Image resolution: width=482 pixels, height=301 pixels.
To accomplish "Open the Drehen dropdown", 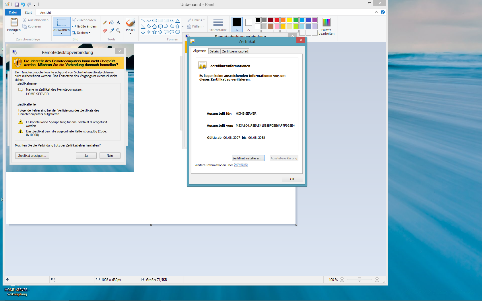I will [x=82, y=33].
